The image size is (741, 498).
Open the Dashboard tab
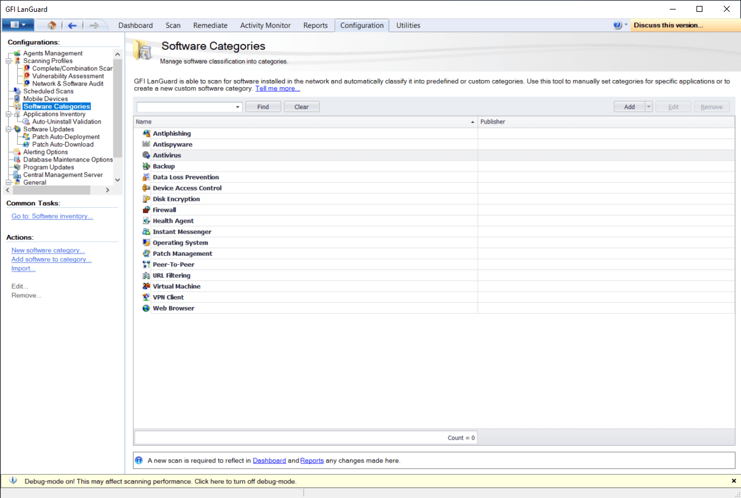(x=135, y=26)
